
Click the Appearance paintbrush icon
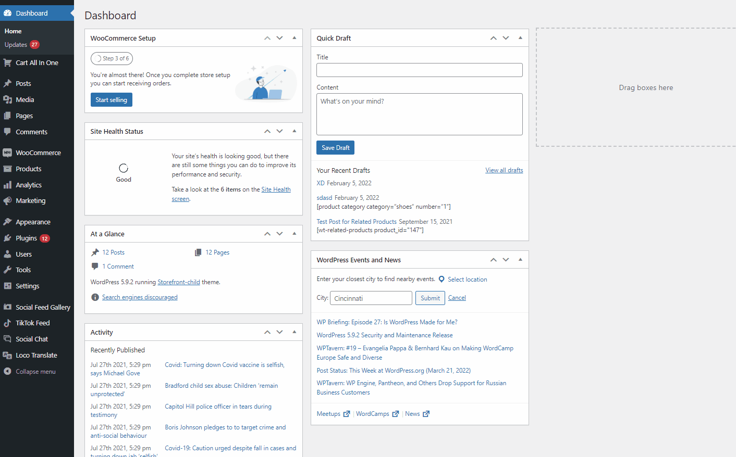[x=7, y=222]
